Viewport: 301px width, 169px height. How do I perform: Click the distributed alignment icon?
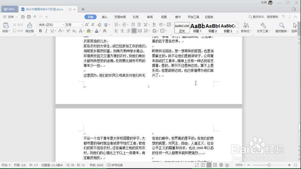(140, 31)
